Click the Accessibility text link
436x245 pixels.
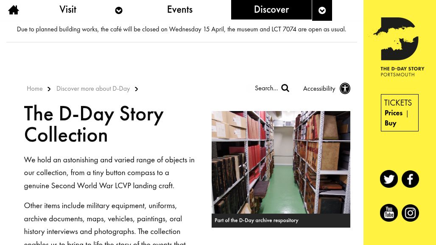(x=319, y=89)
